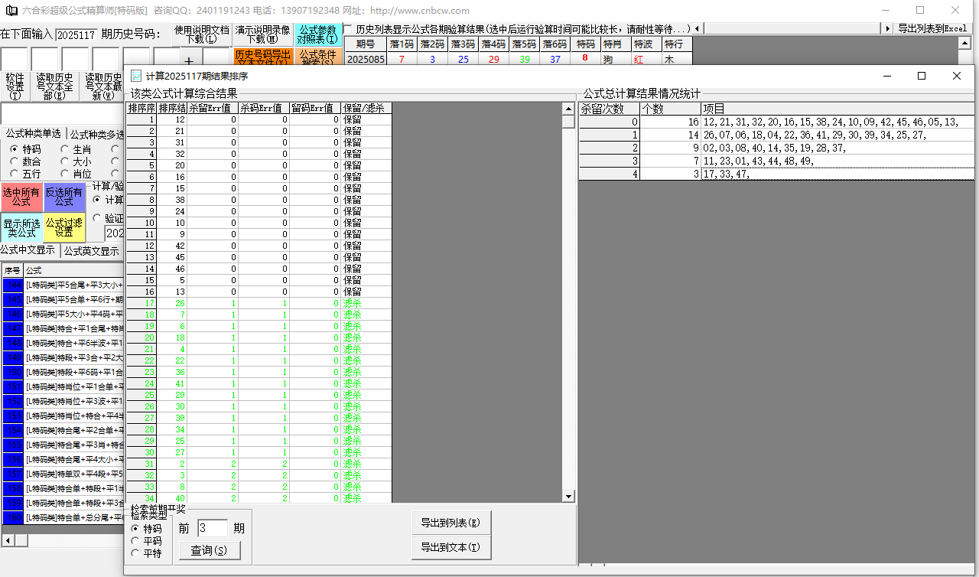Switch to 公式英文显示 tab

pyautogui.click(x=91, y=251)
